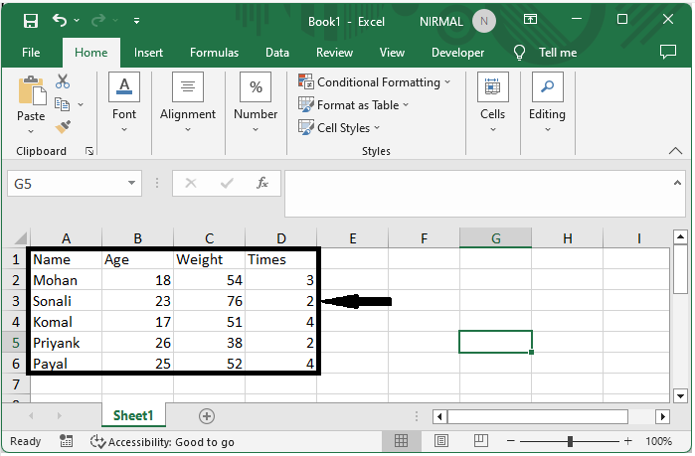Image resolution: width=695 pixels, height=456 pixels.
Task: Select cell containing Priyank
Action: pos(65,343)
